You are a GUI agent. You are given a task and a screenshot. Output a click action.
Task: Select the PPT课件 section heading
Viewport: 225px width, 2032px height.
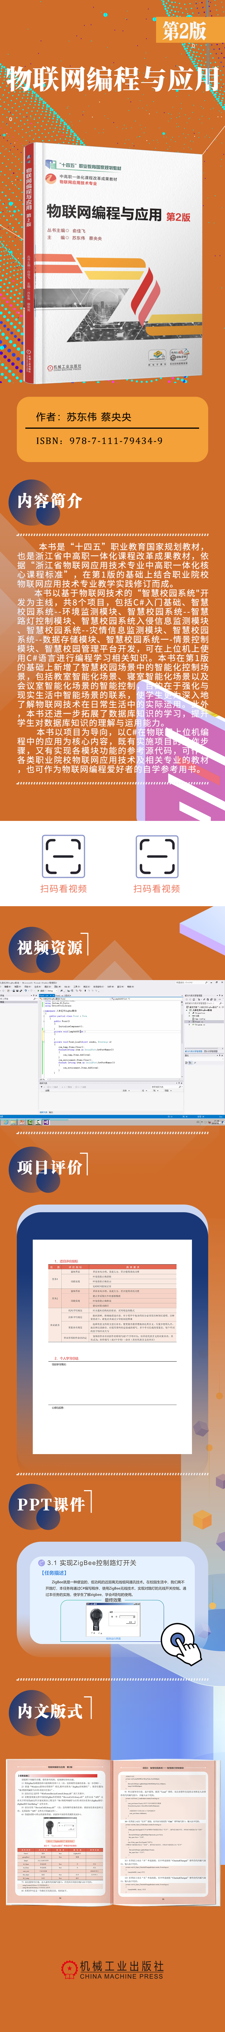(x=51, y=1504)
